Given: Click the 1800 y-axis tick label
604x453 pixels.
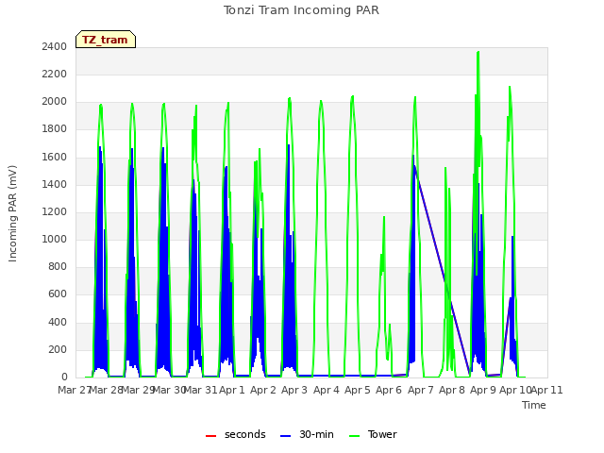Looking at the screenshot, I should 55,129.
